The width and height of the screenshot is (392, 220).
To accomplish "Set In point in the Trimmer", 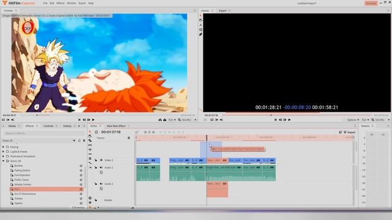I will tap(8, 120).
